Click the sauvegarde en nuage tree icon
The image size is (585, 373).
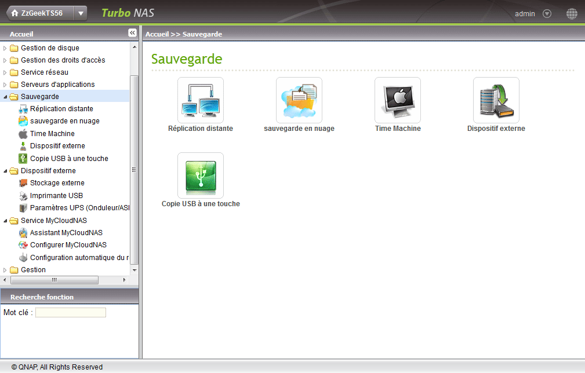pyautogui.click(x=23, y=121)
